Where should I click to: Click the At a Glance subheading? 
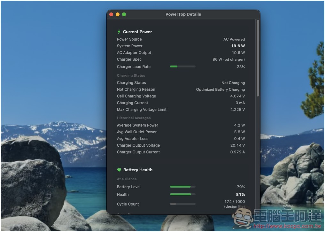[x=127, y=179]
